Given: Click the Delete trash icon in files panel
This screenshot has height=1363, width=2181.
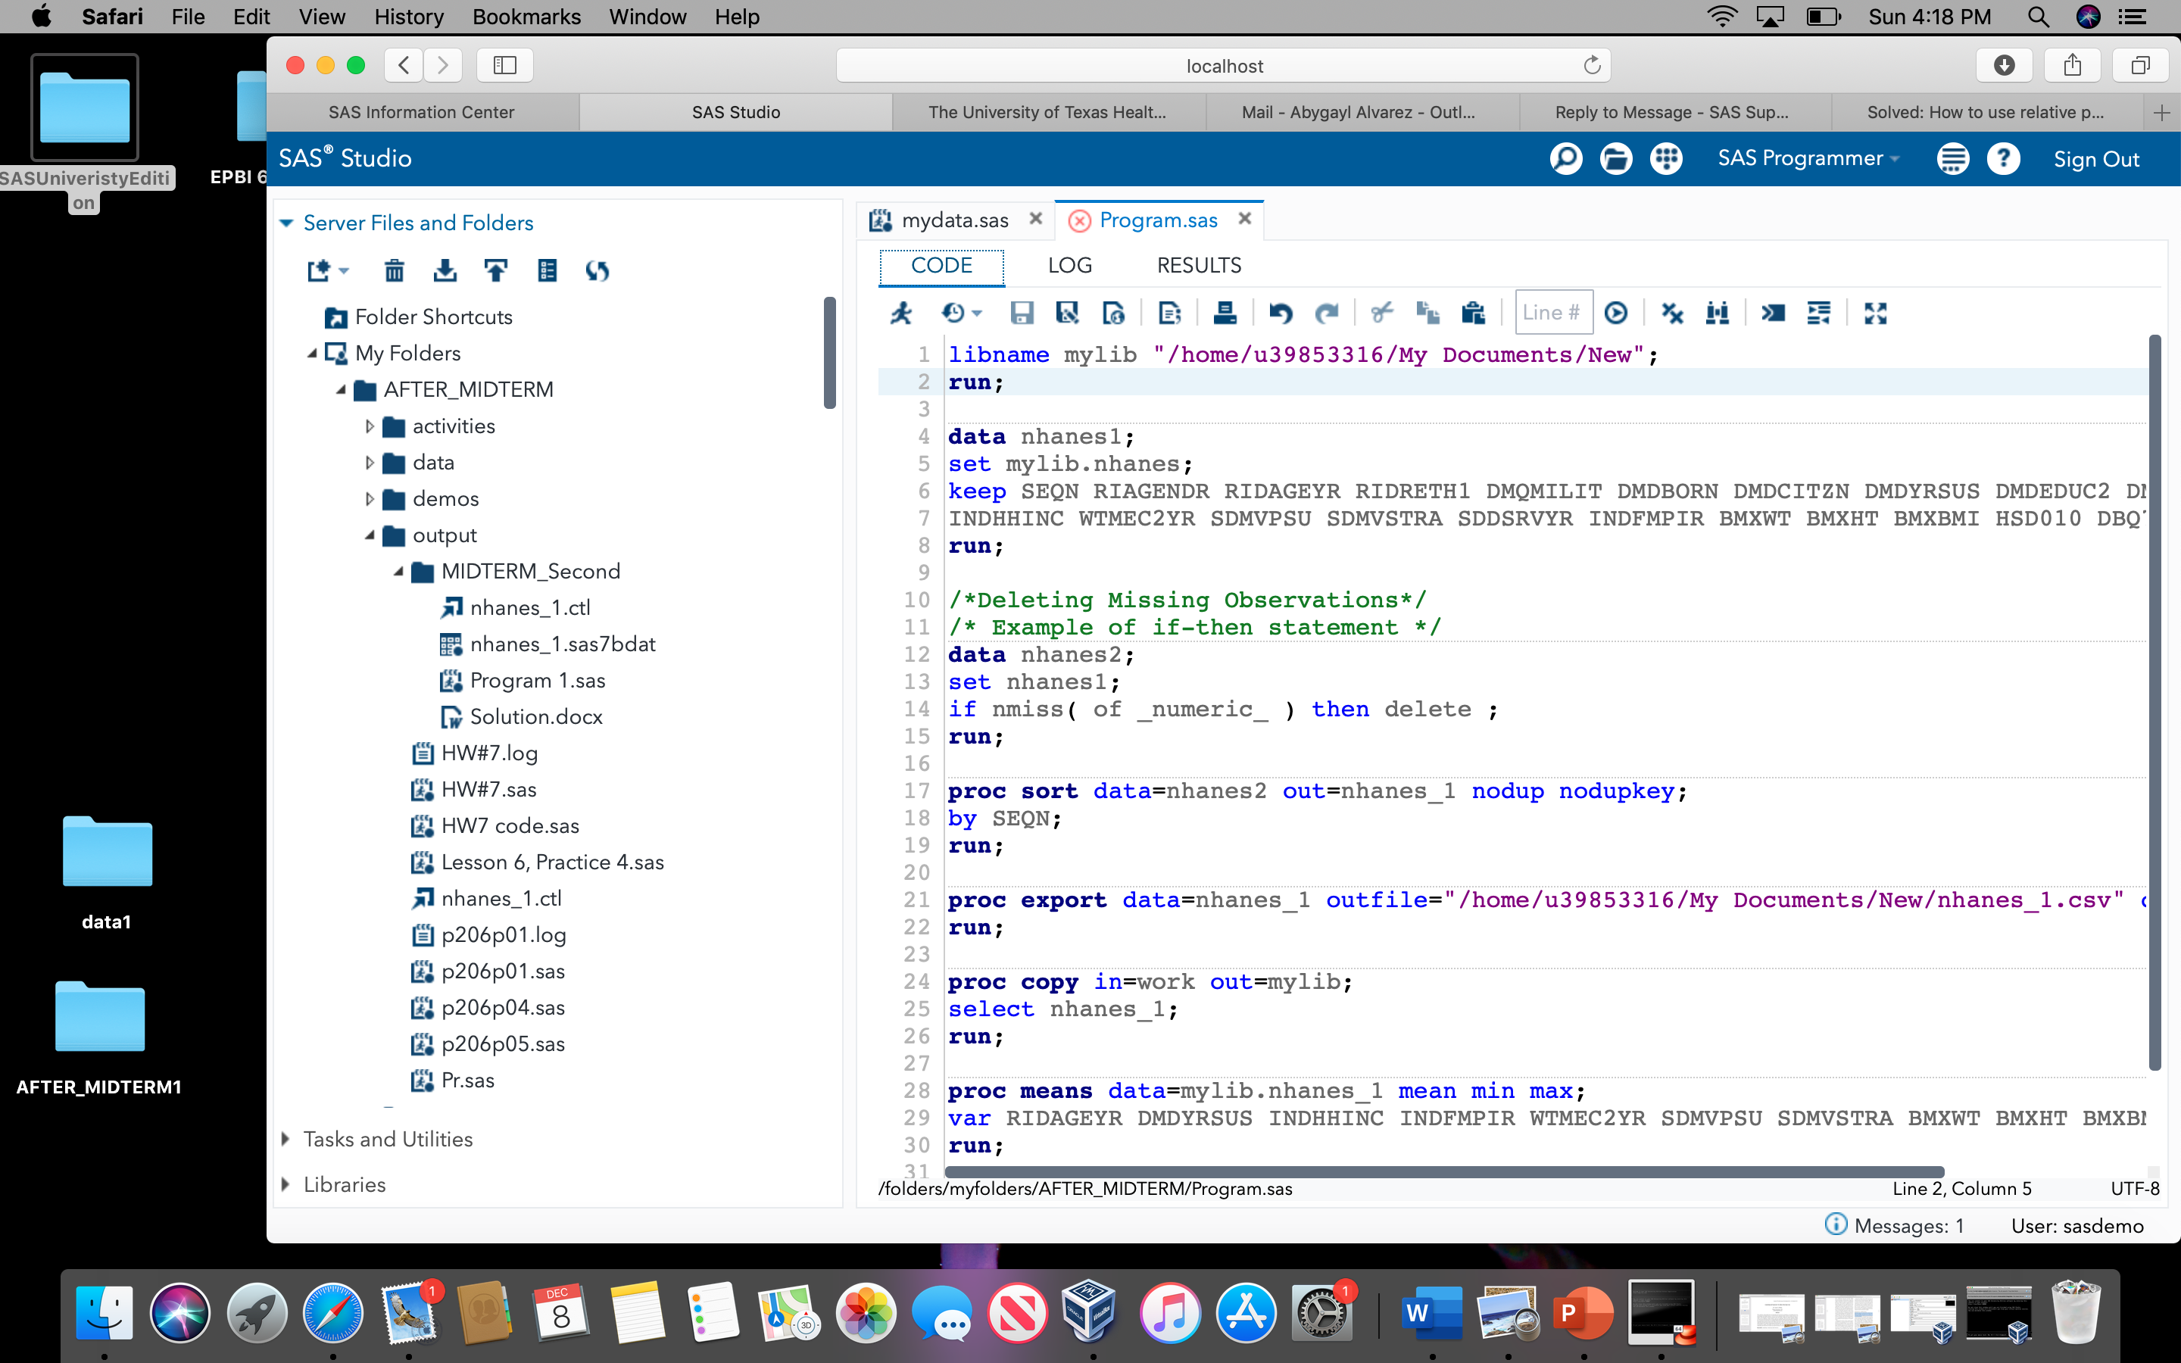Looking at the screenshot, I should (x=394, y=270).
